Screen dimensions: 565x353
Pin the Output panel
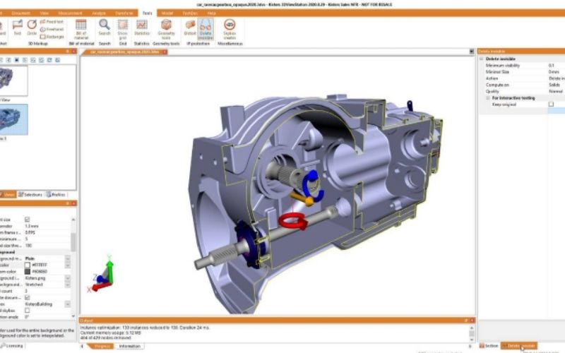[466, 321]
